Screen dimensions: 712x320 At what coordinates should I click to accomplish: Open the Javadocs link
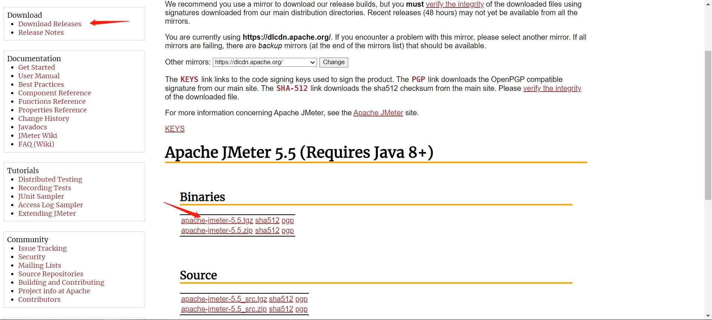pyautogui.click(x=33, y=127)
